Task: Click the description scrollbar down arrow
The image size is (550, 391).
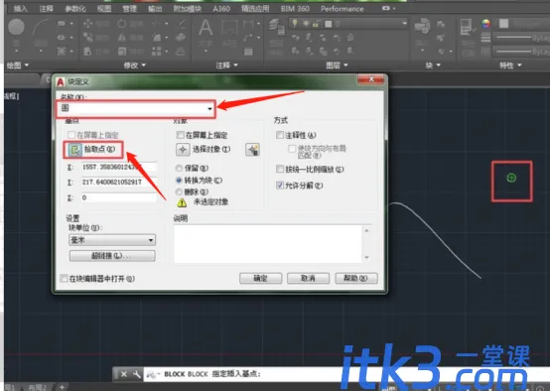Action: pyautogui.click(x=367, y=257)
